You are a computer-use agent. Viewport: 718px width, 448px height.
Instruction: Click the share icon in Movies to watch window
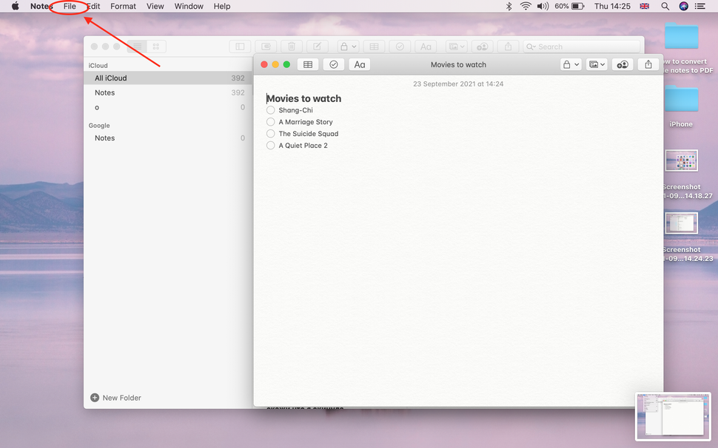coord(648,64)
